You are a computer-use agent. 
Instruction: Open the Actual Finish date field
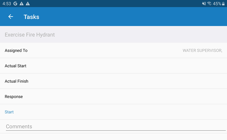pos(113,81)
